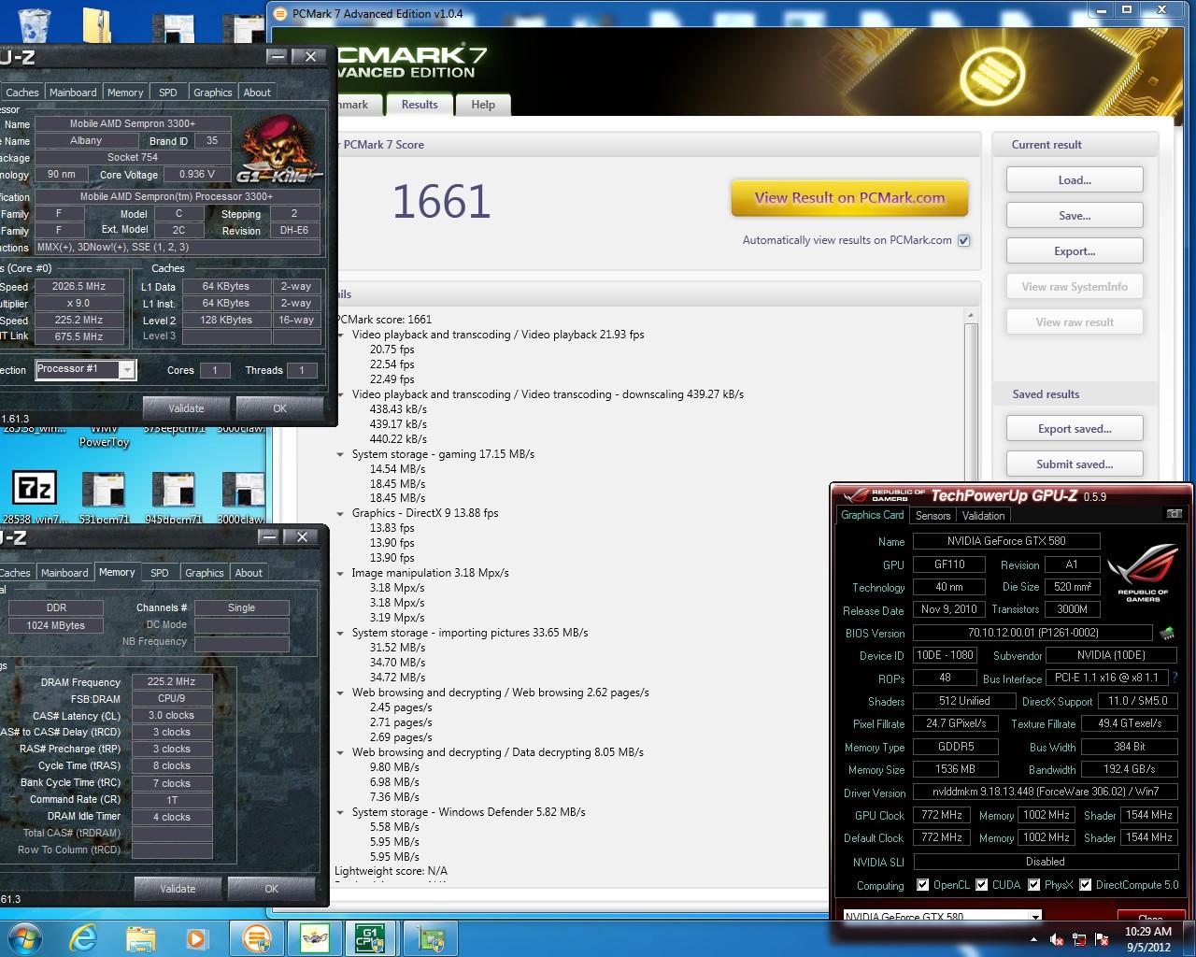Image resolution: width=1196 pixels, height=957 pixels.
Task: Show hidden system tray icons
Action: [1034, 940]
